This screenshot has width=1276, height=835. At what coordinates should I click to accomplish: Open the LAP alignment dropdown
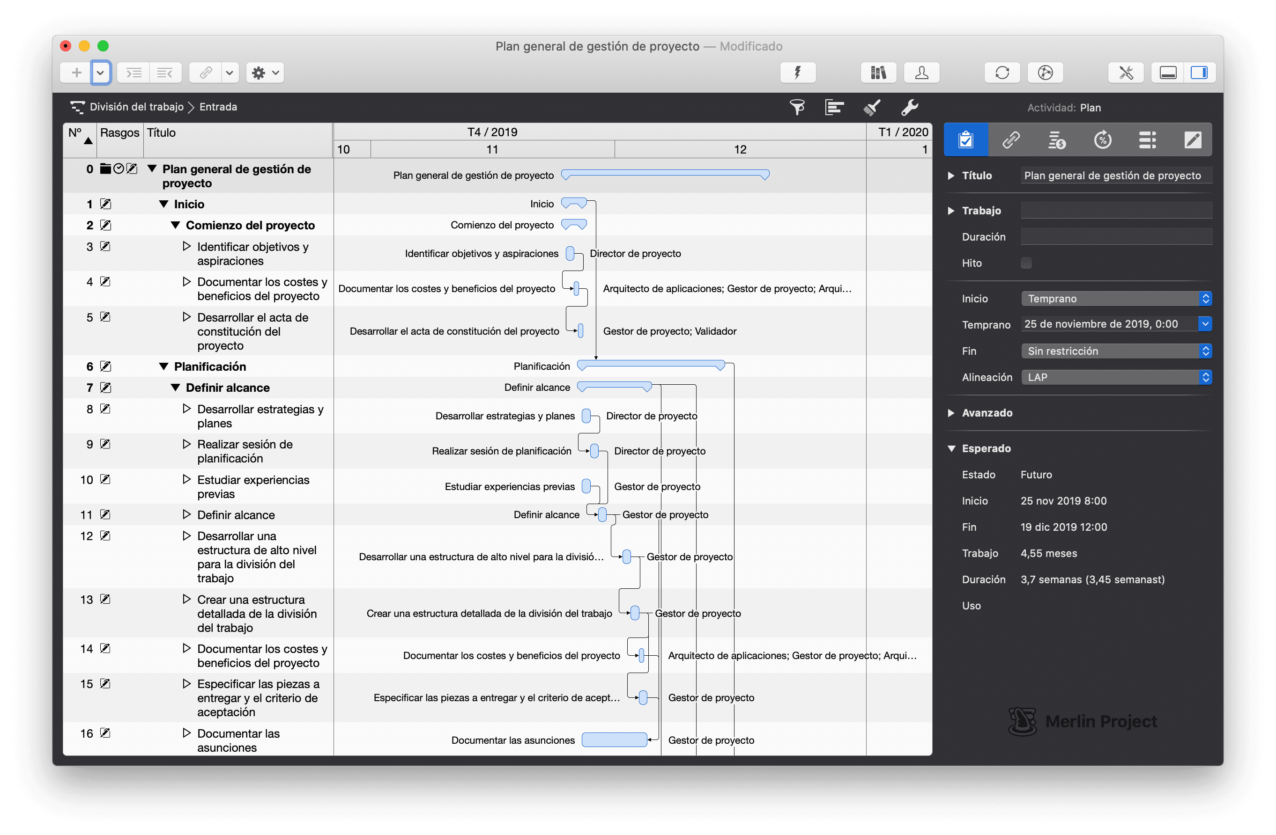tap(1206, 377)
